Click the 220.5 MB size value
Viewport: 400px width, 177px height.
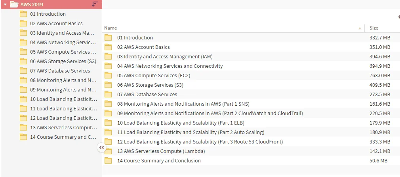point(380,113)
